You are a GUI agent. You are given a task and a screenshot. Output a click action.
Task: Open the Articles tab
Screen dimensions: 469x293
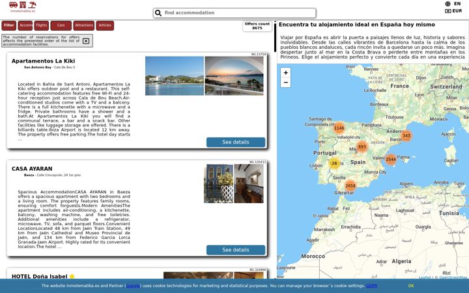(x=105, y=25)
